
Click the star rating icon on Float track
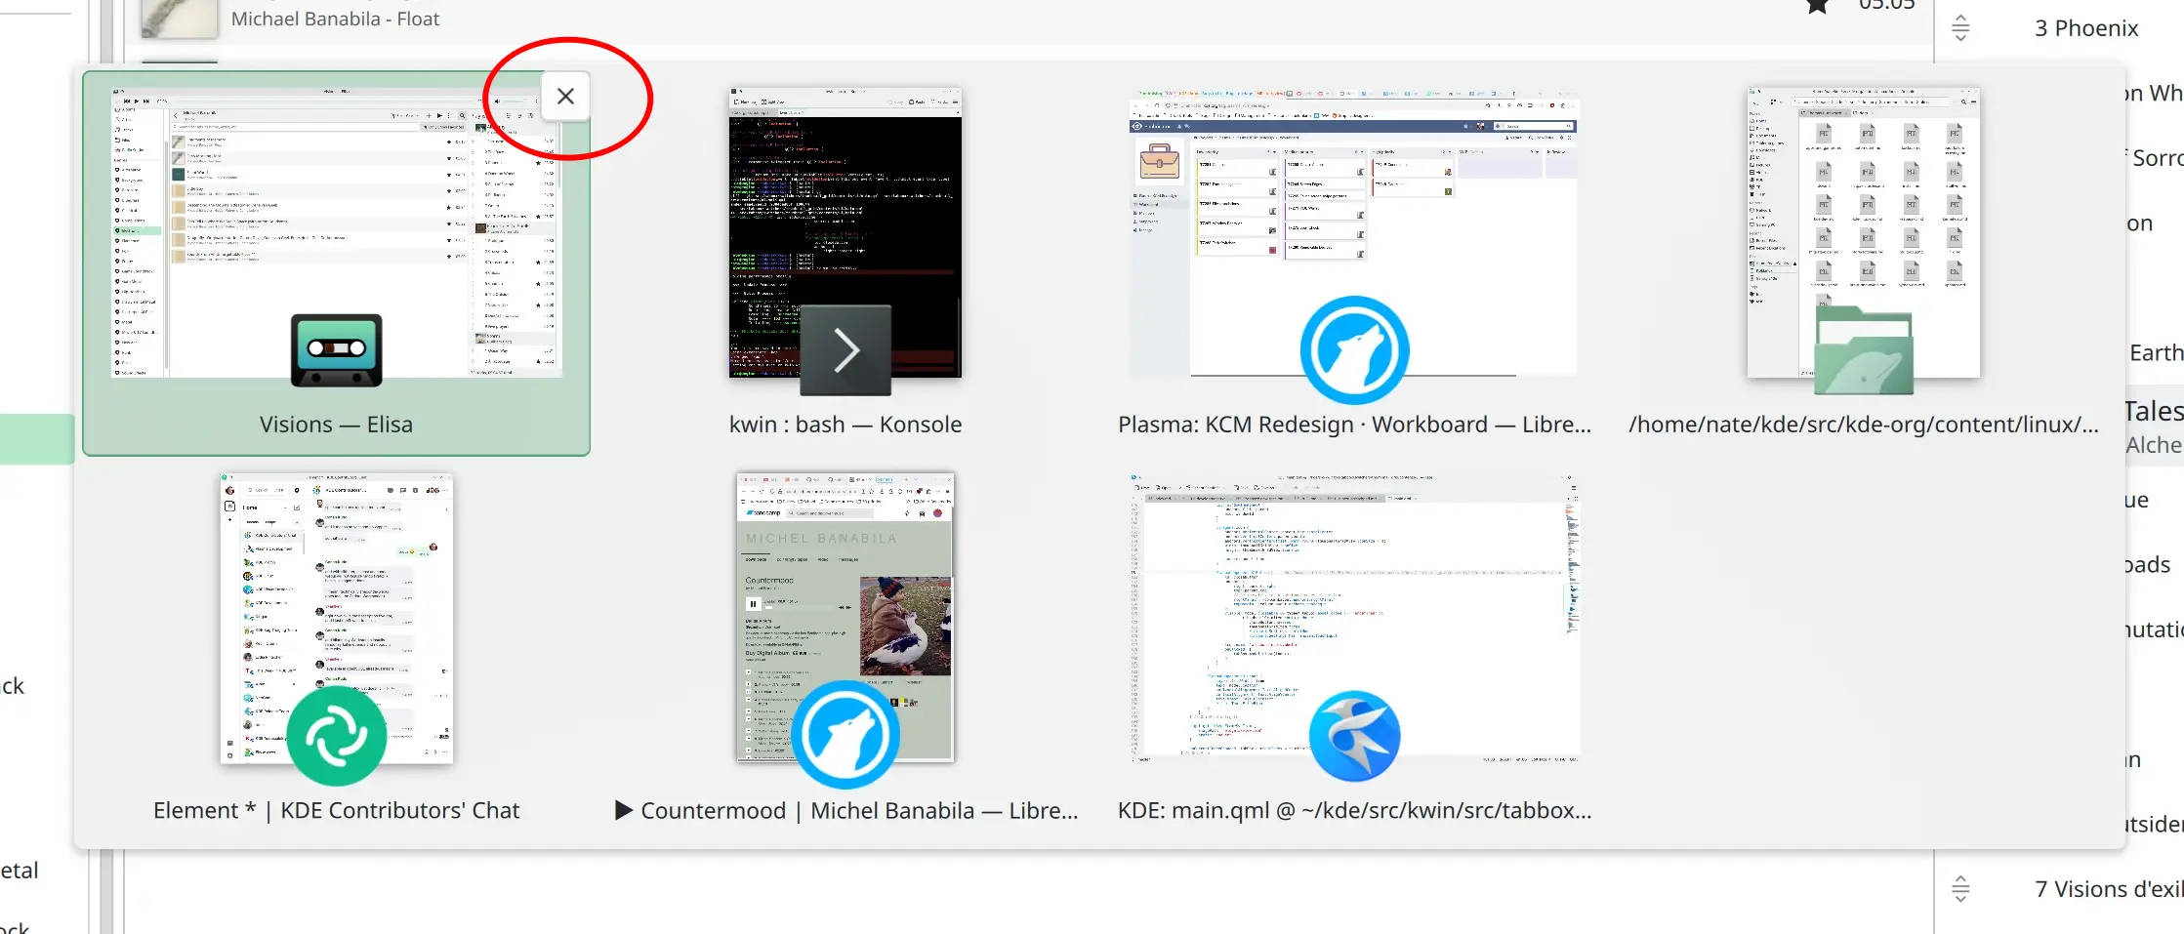[x=1817, y=7]
